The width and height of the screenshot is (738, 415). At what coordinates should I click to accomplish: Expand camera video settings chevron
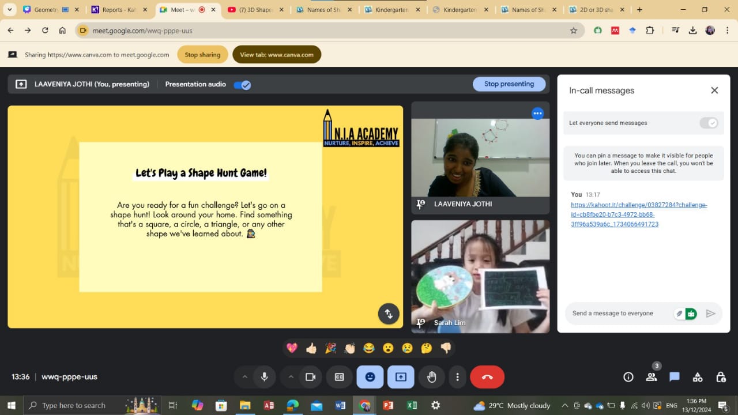[291, 377]
